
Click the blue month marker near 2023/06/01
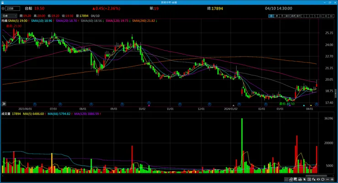coord(35,105)
